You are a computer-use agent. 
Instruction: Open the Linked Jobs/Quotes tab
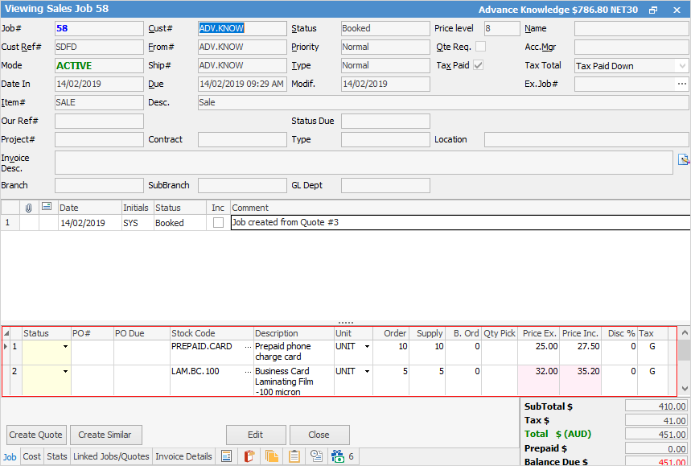111,456
